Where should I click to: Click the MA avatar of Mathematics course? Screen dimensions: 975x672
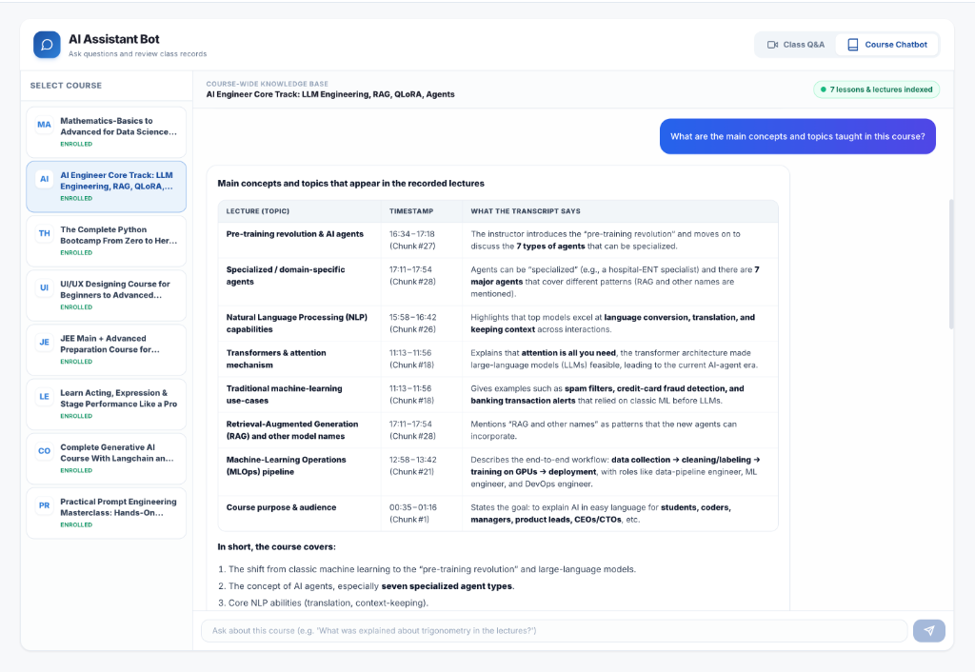pyautogui.click(x=44, y=125)
